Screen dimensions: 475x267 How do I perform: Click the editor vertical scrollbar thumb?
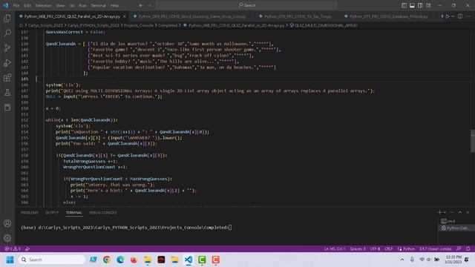click(473, 141)
